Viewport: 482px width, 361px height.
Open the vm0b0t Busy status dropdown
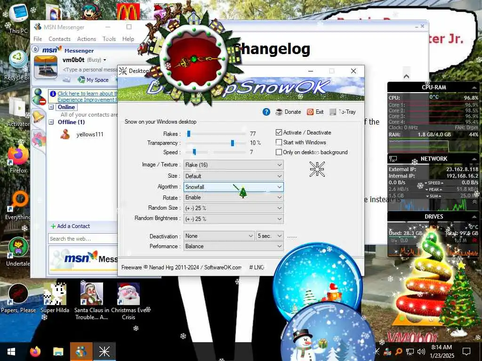click(105, 60)
